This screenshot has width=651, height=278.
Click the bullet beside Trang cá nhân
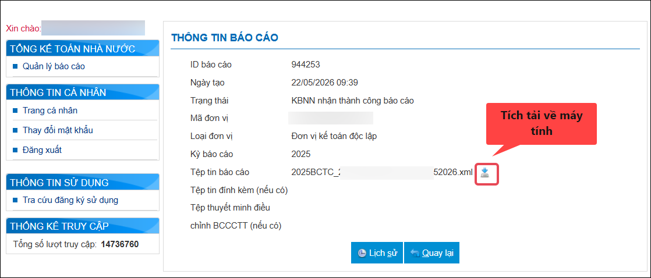[15, 111]
